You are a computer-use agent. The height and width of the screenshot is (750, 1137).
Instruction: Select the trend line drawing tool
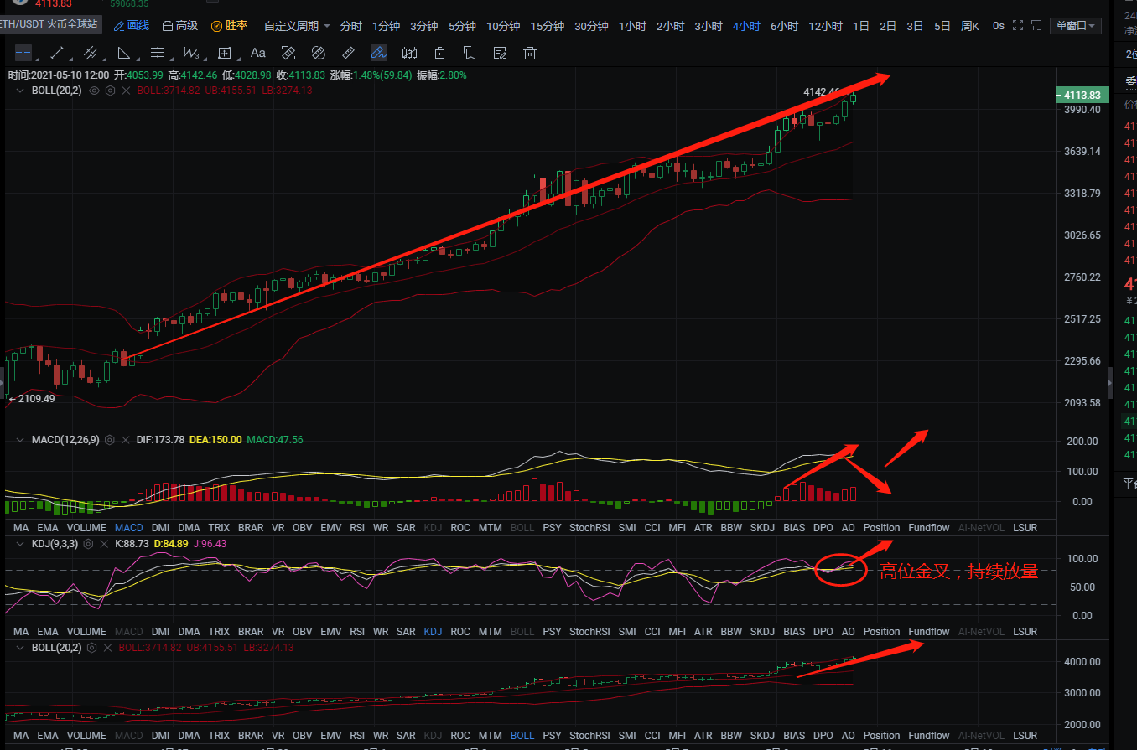click(x=57, y=53)
